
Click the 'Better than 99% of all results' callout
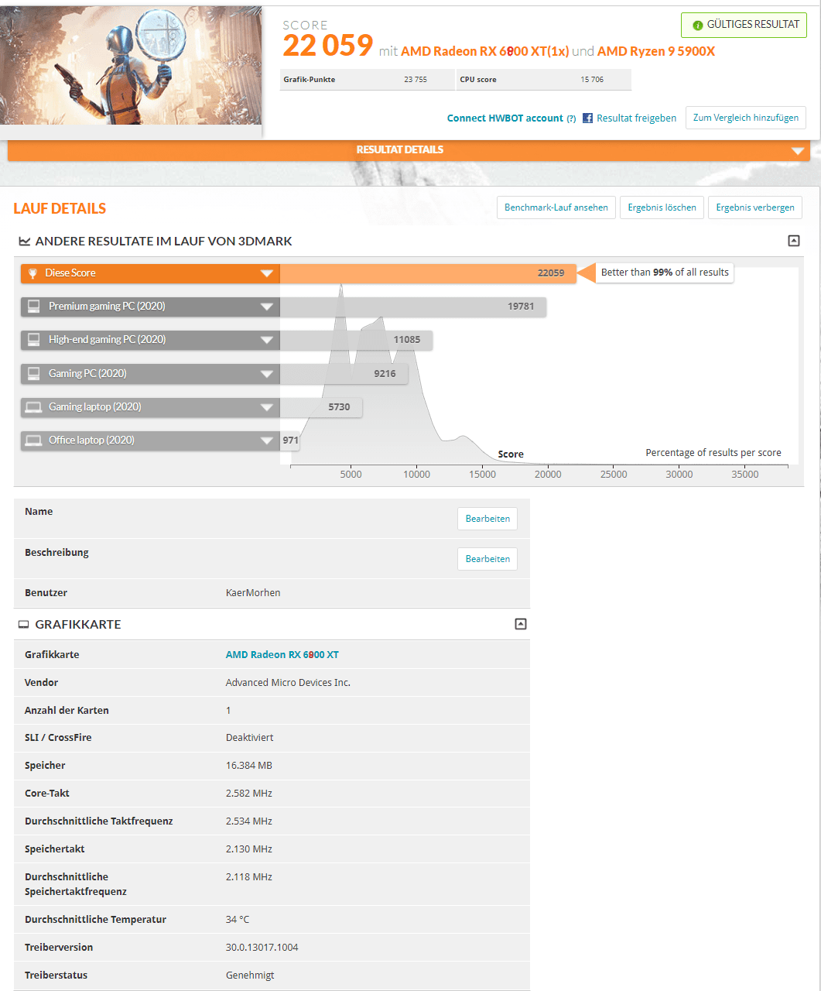[665, 273]
